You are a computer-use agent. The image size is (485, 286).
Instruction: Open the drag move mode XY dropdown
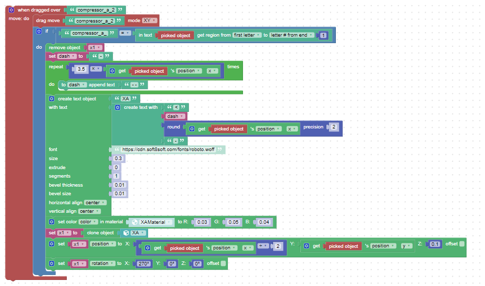click(150, 21)
